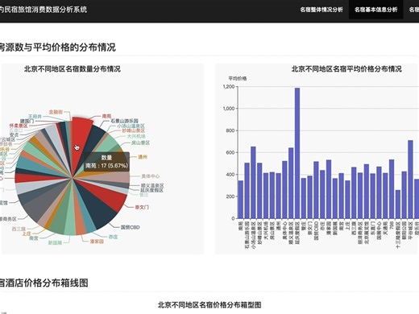419x314 pixels.
Task: Click the 1,200 y-axis value
Action: click(229, 86)
